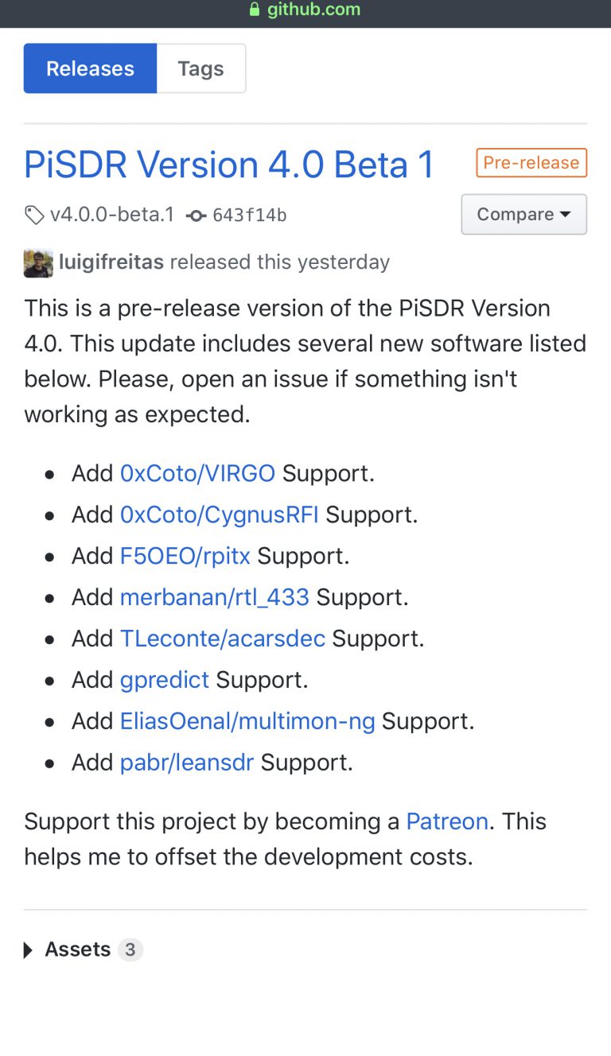Open the Compare dropdown
This screenshot has width=611, height=1056.
523,214
